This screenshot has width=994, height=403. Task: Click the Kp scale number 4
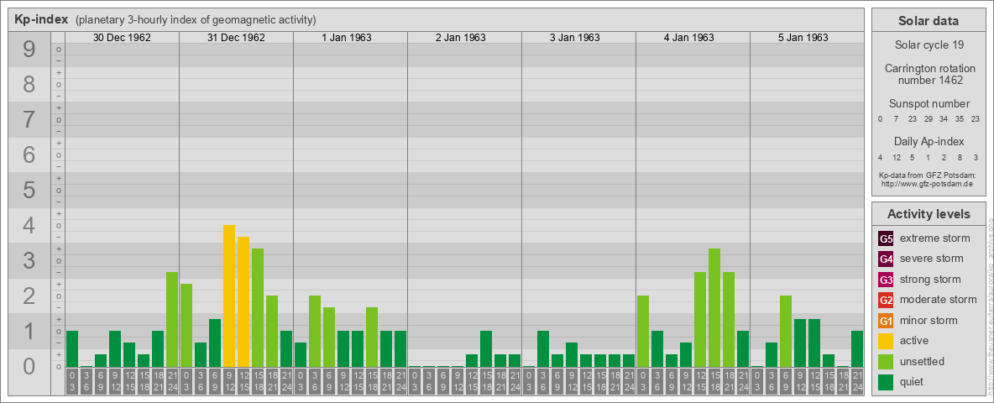pyautogui.click(x=29, y=225)
